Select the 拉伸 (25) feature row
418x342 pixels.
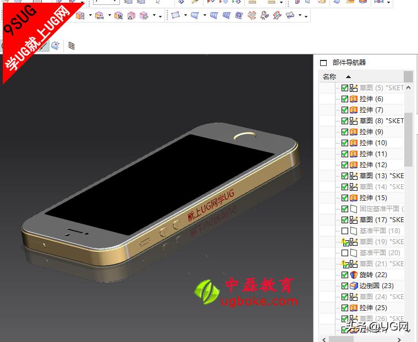[372, 308]
